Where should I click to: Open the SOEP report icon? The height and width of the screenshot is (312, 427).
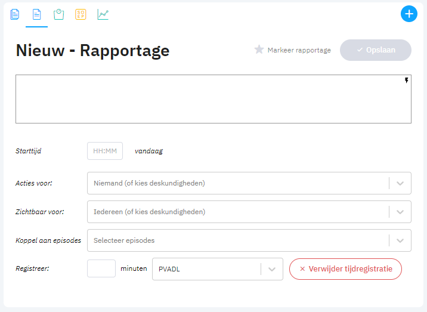pyautogui.click(x=81, y=14)
